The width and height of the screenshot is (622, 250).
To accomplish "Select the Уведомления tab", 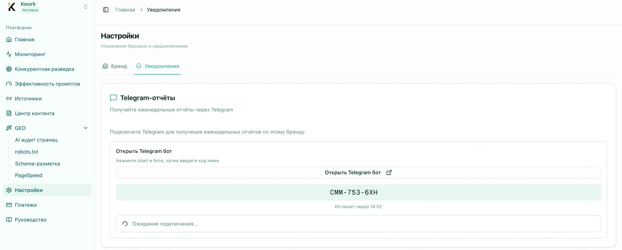I will [x=157, y=66].
